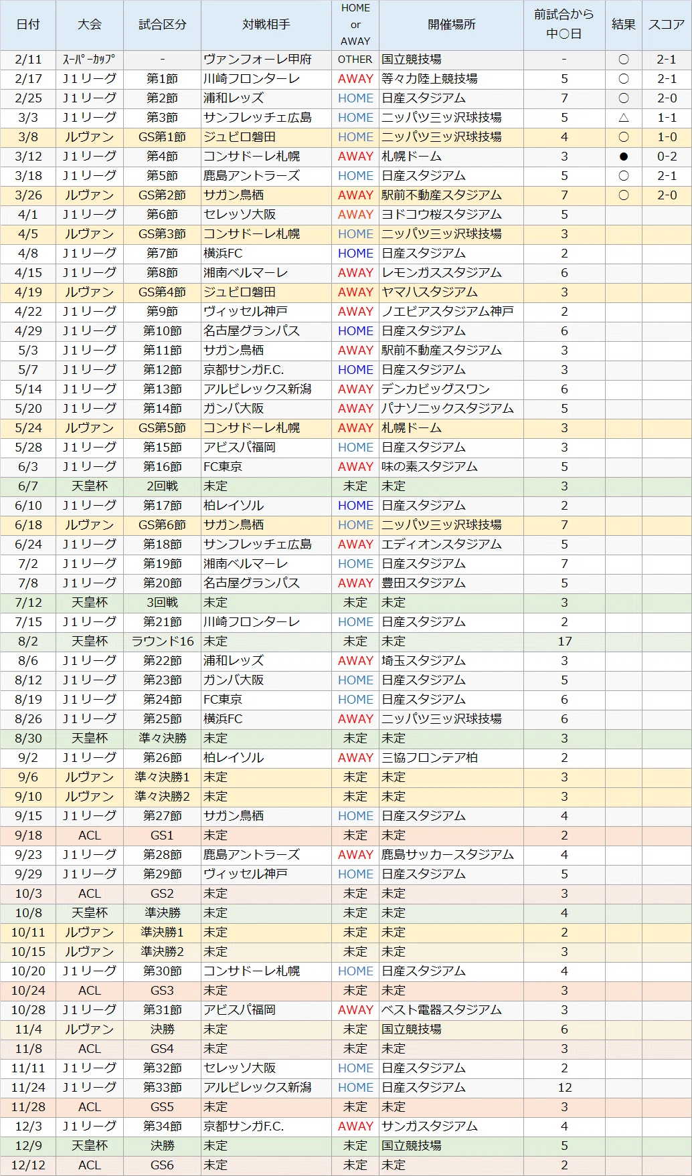Select the 国立競技場 cell in the 2/11 row

452,60
